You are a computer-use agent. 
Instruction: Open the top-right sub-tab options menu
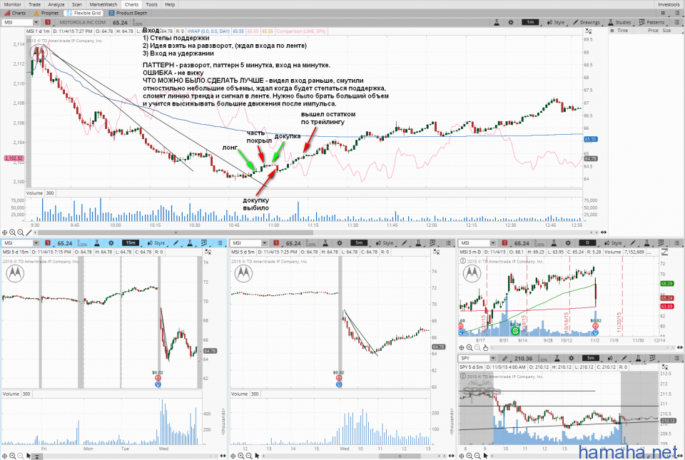coord(679,13)
